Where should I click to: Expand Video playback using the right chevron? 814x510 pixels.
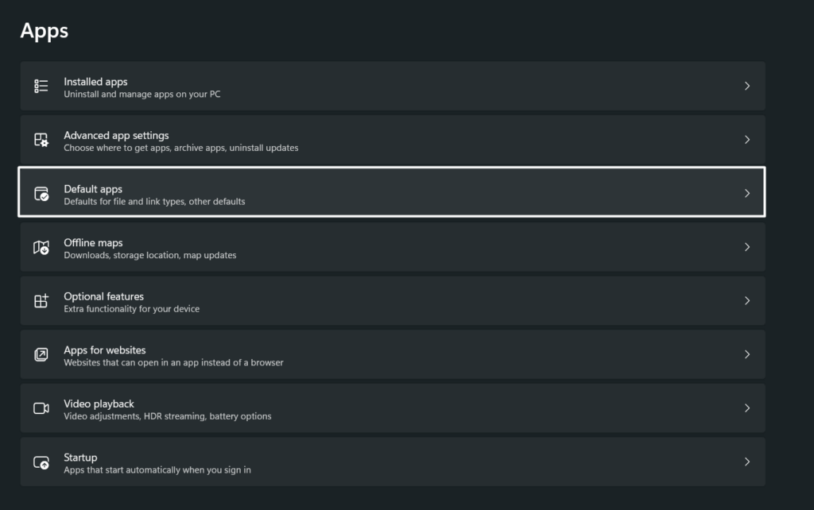(x=746, y=408)
